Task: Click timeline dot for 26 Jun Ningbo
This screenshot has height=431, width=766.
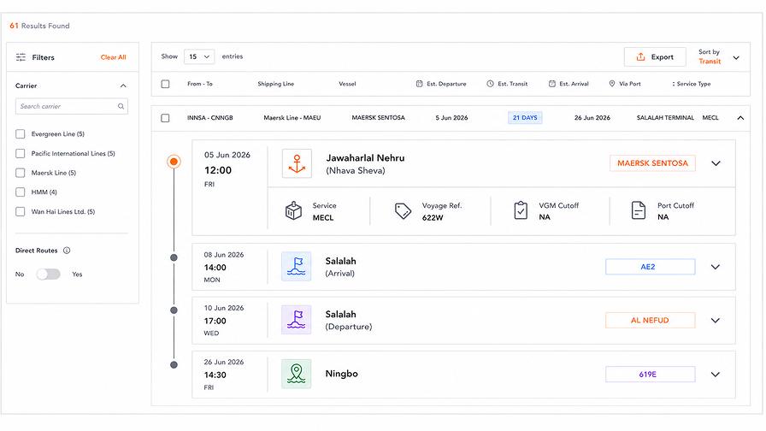Action: (174, 364)
